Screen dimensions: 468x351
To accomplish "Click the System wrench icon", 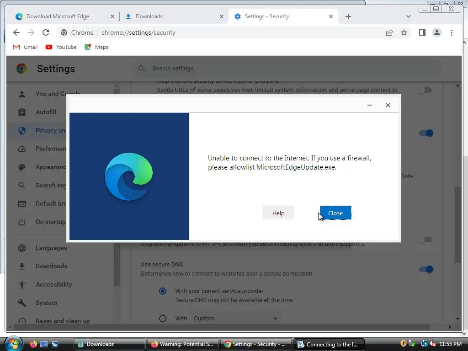I will click(22, 303).
